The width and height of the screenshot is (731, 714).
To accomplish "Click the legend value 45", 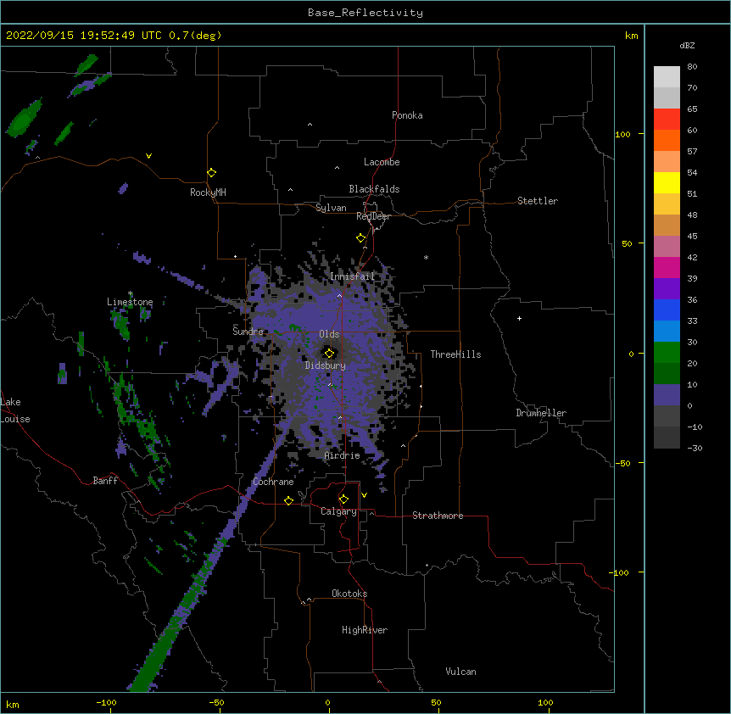I will [692, 237].
